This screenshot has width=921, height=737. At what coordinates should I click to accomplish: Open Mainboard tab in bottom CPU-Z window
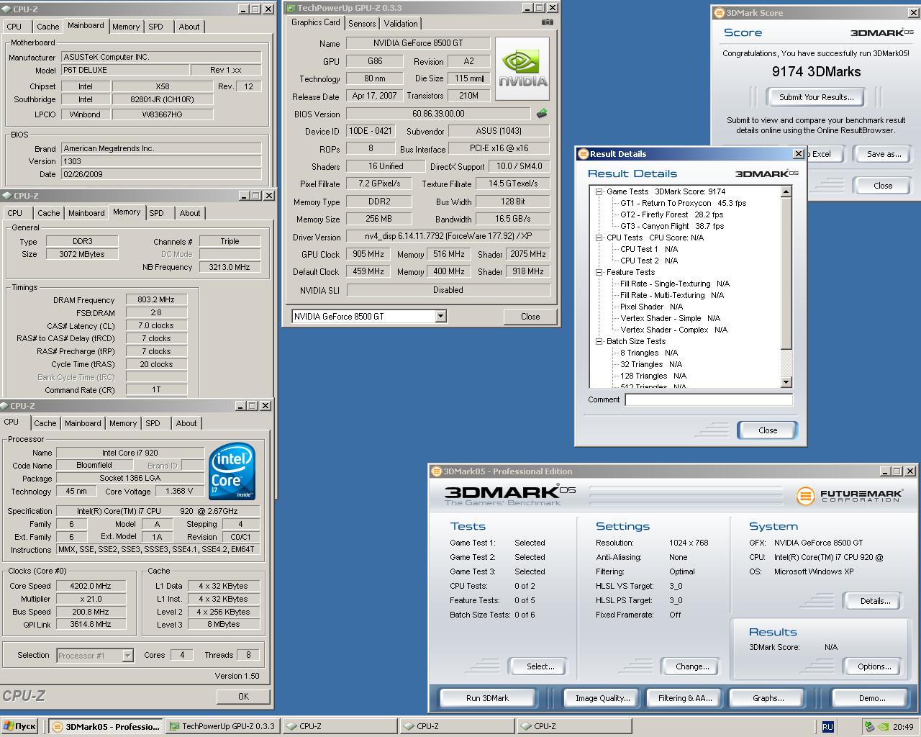[x=83, y=423]
